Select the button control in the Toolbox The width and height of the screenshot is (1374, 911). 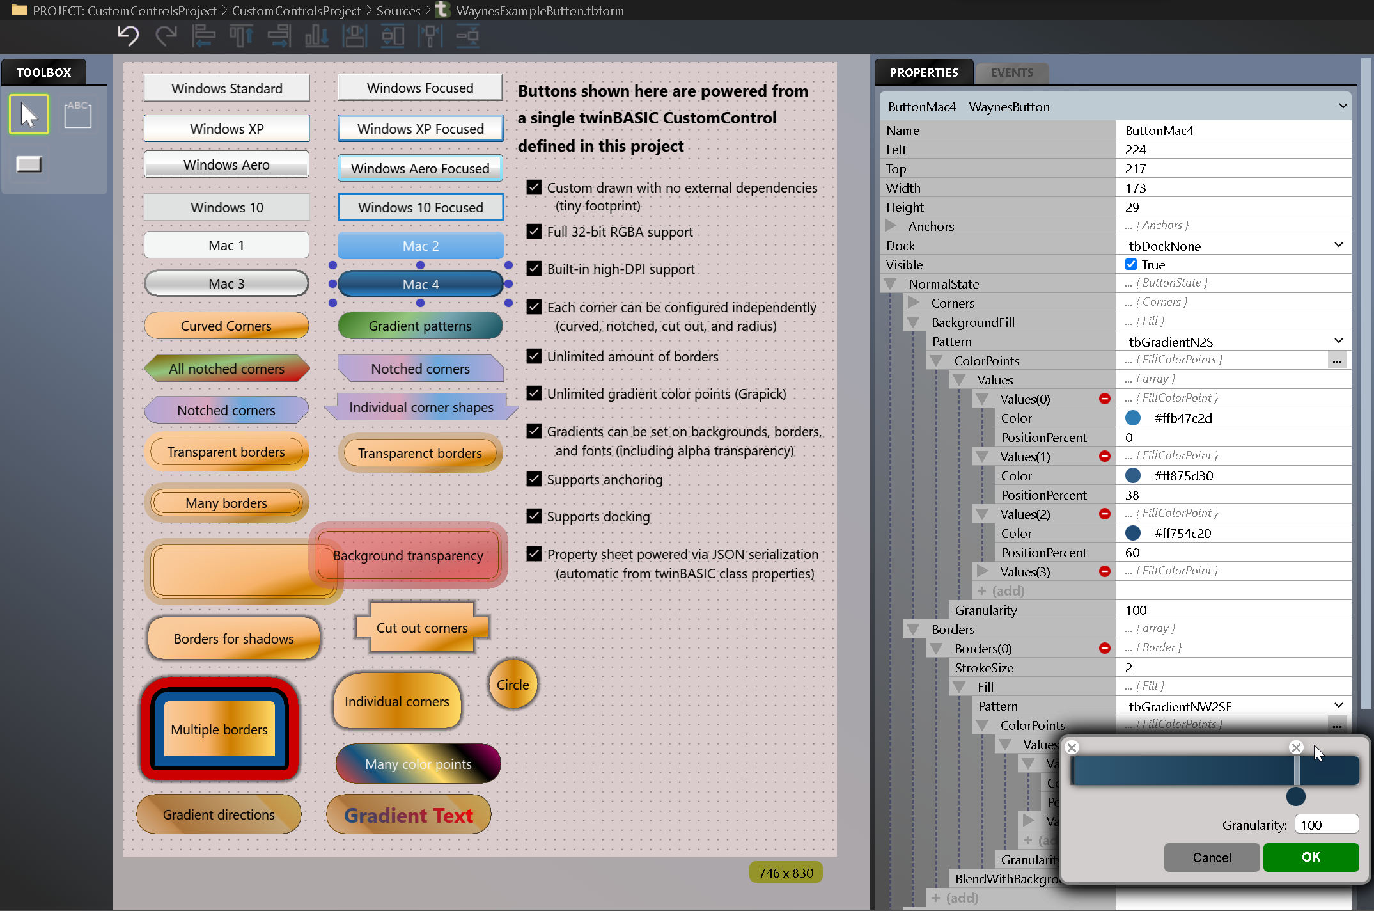coord(29,164)
